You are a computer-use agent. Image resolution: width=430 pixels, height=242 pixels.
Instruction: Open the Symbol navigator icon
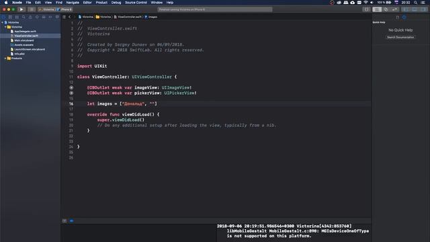[17, 17]
